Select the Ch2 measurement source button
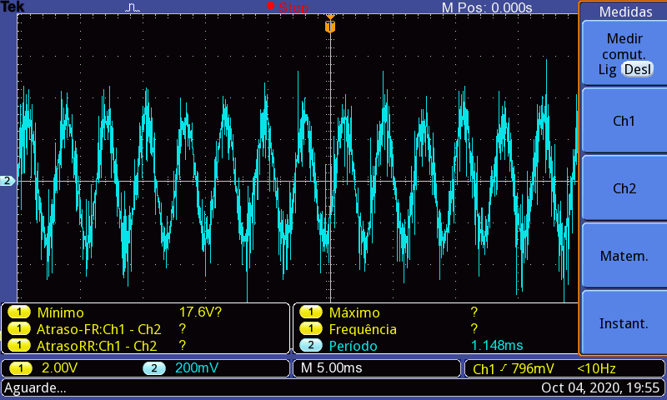The image size is (667, 400). (x=624, y=188)
